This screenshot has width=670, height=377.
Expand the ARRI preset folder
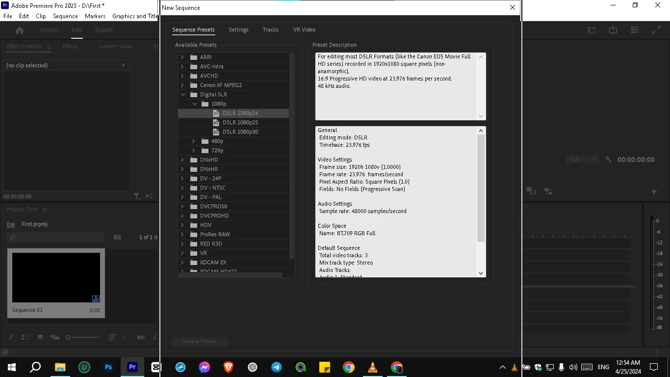pos(182,57)
